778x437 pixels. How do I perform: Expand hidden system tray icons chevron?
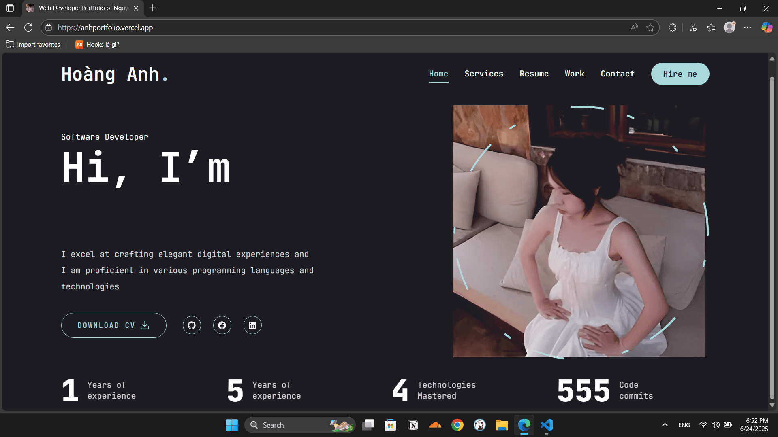coord(665,425)
